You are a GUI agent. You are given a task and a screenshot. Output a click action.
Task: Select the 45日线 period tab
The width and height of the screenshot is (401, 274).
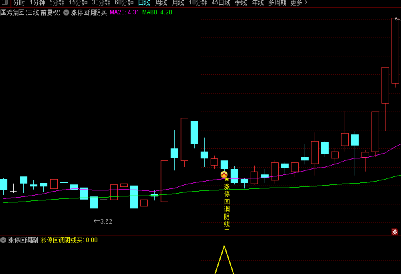[221, 3]
